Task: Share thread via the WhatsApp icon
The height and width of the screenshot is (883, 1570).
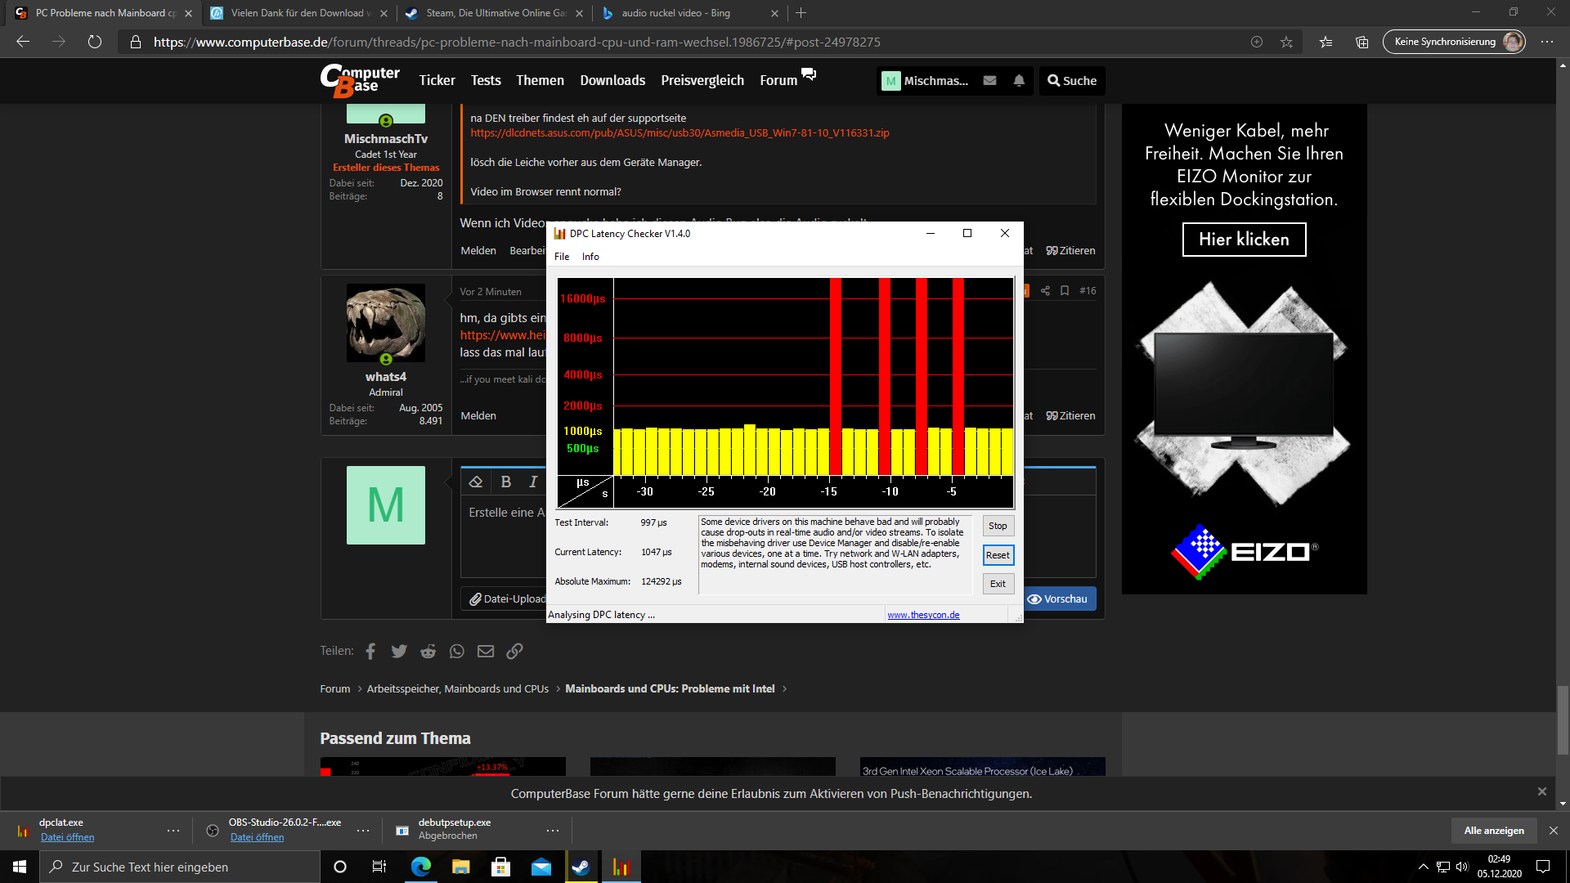Action: coord(456,651)
